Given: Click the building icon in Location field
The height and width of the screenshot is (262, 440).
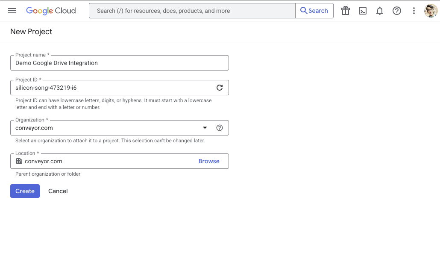Looking at the screenshot, I should [19, 161].
